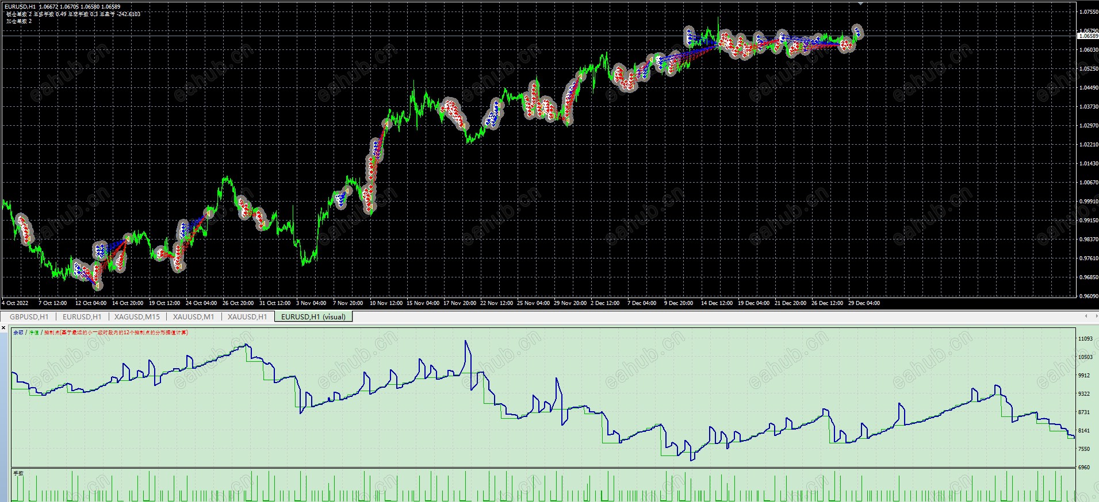This screenshot has height=502, width=1099.
Task: Close the strategy tester panel
Action: 3,327
